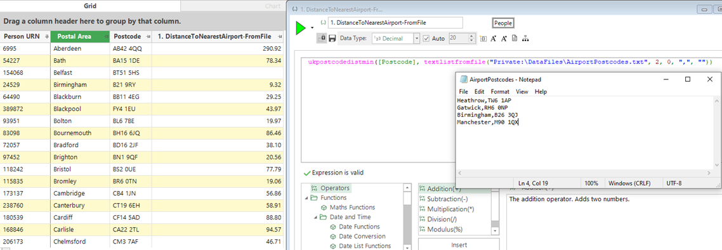Select the Birmingham row value 9.32

(218, 85)
